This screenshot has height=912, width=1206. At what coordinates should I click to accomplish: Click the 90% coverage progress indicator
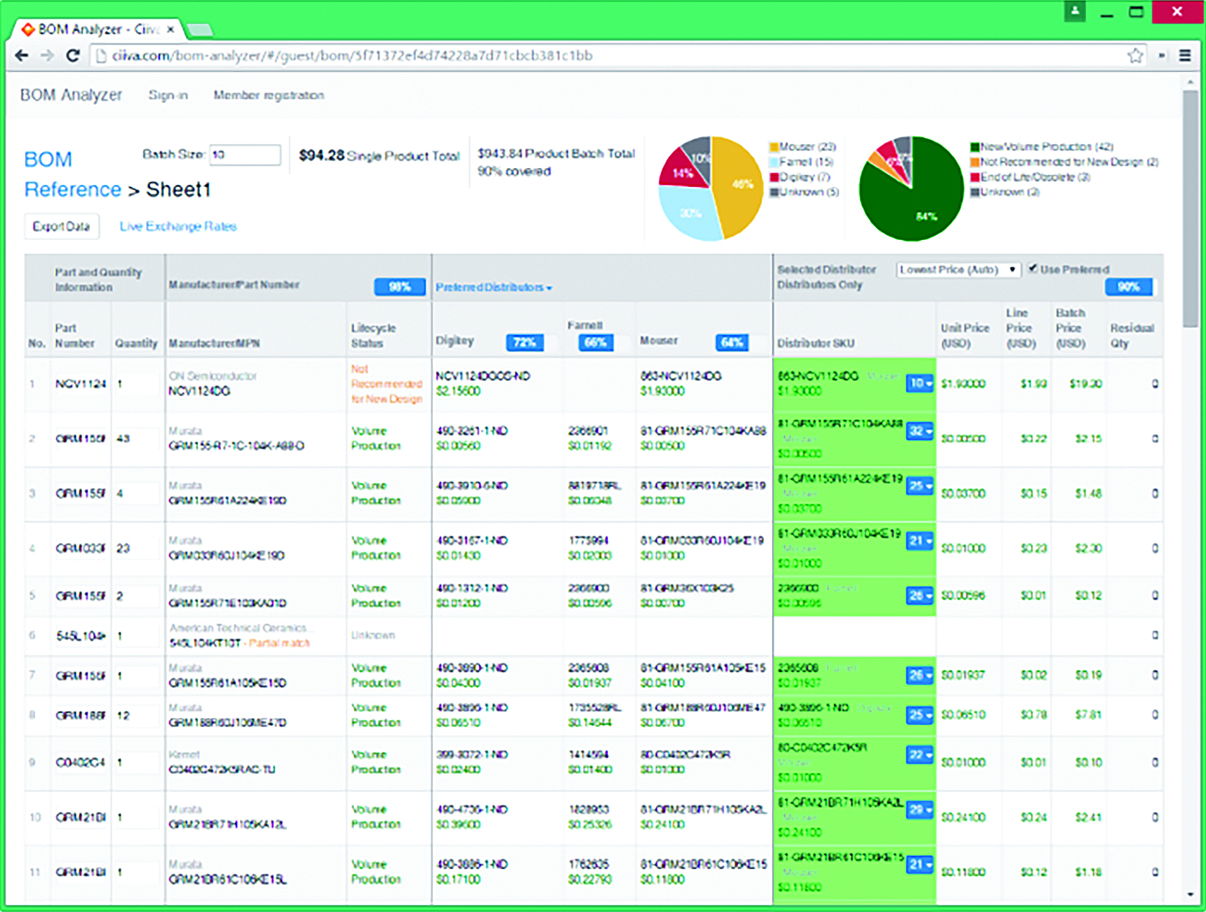(1130, 287)
